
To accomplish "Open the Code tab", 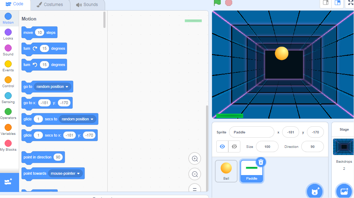I will [x=15, y=4].
